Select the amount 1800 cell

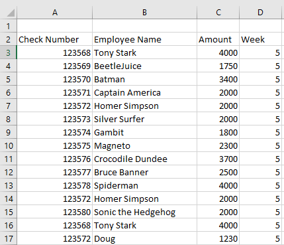tap(218, 132)
